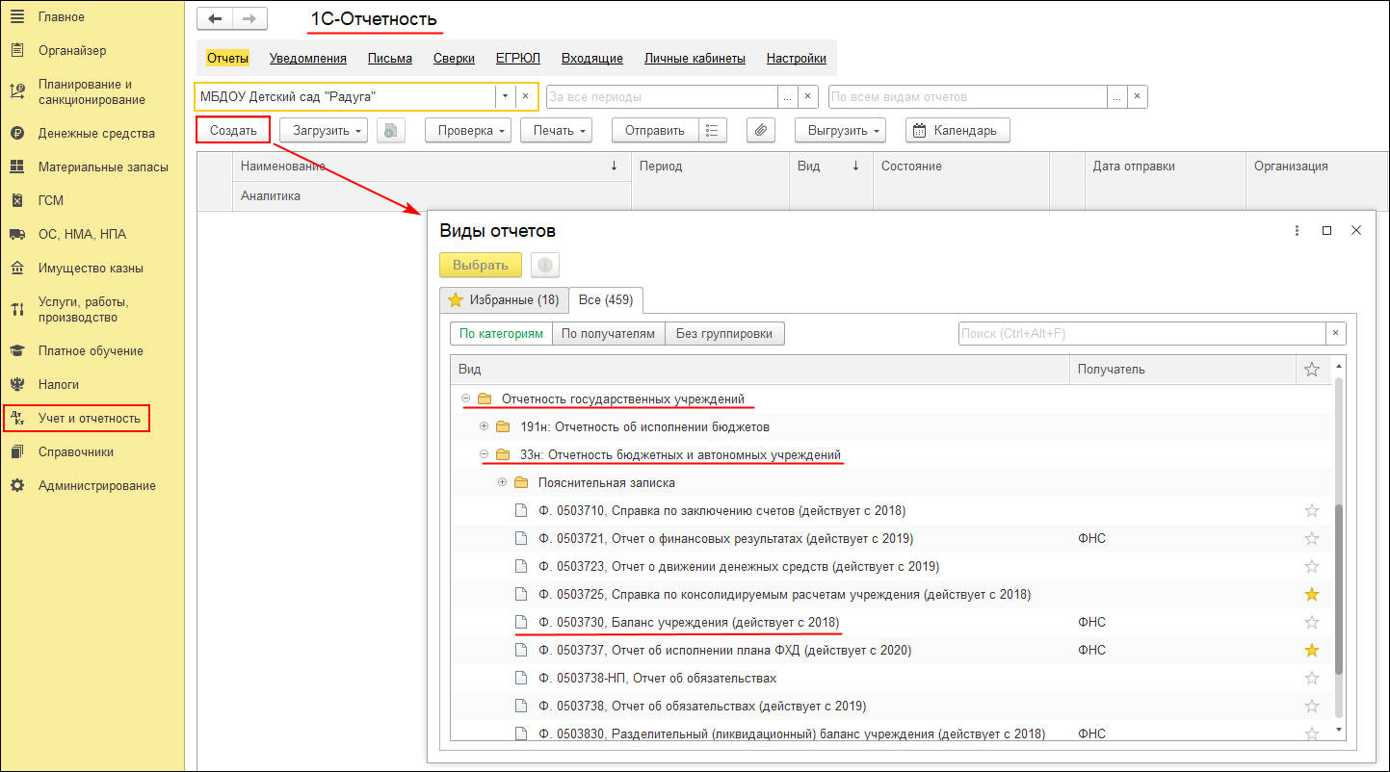1390x772 pixels.
Task: Open the Календарь button
Action: (957, 130)
